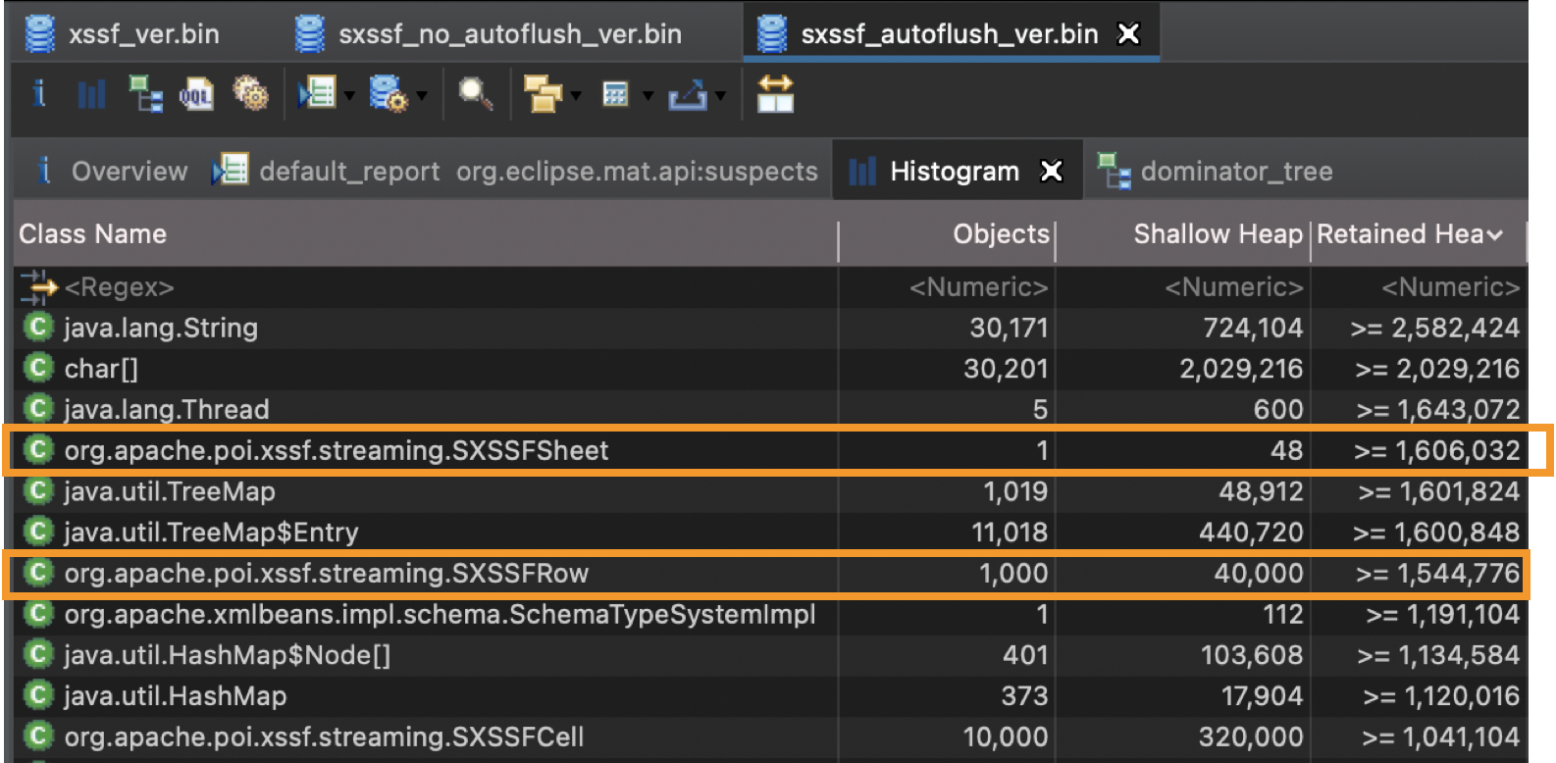Open the dominator tree toolbar icon
The height and width of the screenshot is (763, 1556).
[146, 94]
